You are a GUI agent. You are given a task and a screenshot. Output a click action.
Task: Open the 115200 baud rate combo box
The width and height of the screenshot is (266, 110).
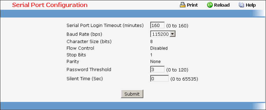pos(163,34)
